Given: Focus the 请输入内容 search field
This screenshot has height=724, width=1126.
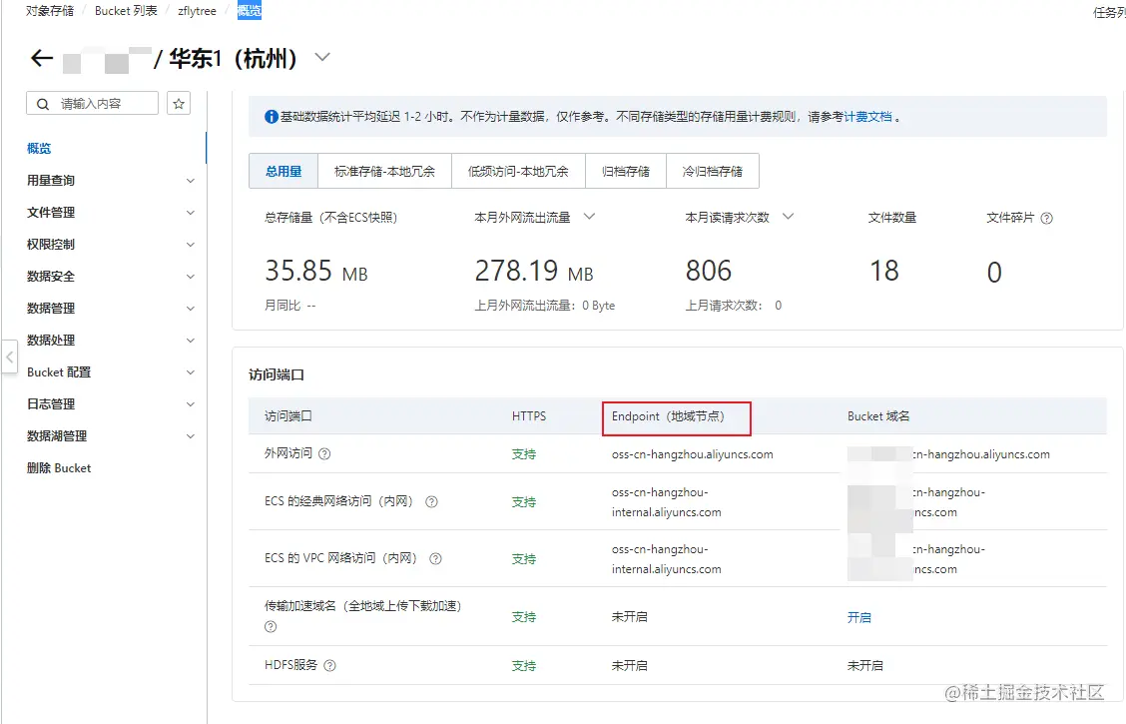Looking at the screenshot, I should click(92, 104).
